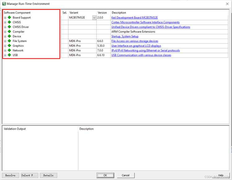Viewport: 232px width, 180px height.
Task: Click the Keil icon in the title bar
Action: [4, 4]
